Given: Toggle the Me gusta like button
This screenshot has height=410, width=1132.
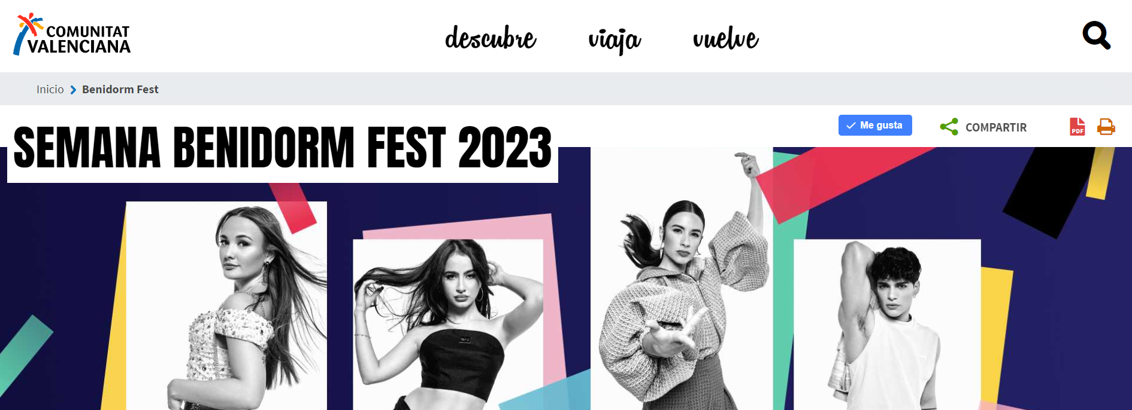Looking at the screenshot, I should click(x=875, y=125).
